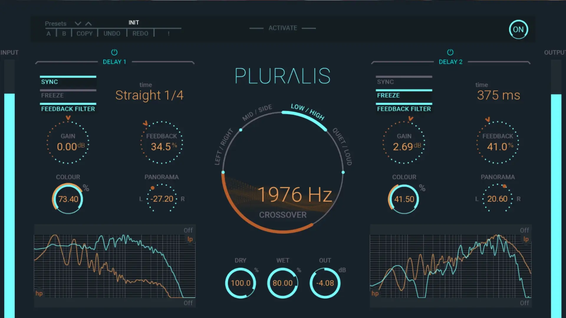Select LEFT / RIGHT split mode
Screen dimensions: 566x318
[223, 146]
